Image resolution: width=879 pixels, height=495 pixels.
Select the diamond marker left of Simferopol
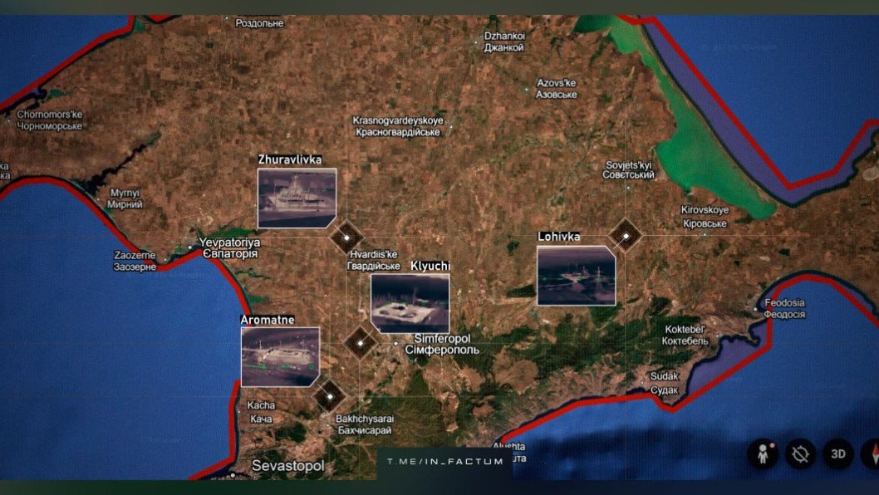coord(360,342)
